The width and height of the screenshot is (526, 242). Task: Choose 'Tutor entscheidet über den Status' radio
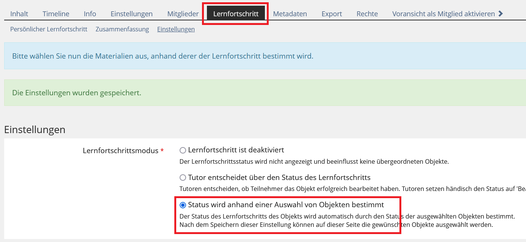183,177
